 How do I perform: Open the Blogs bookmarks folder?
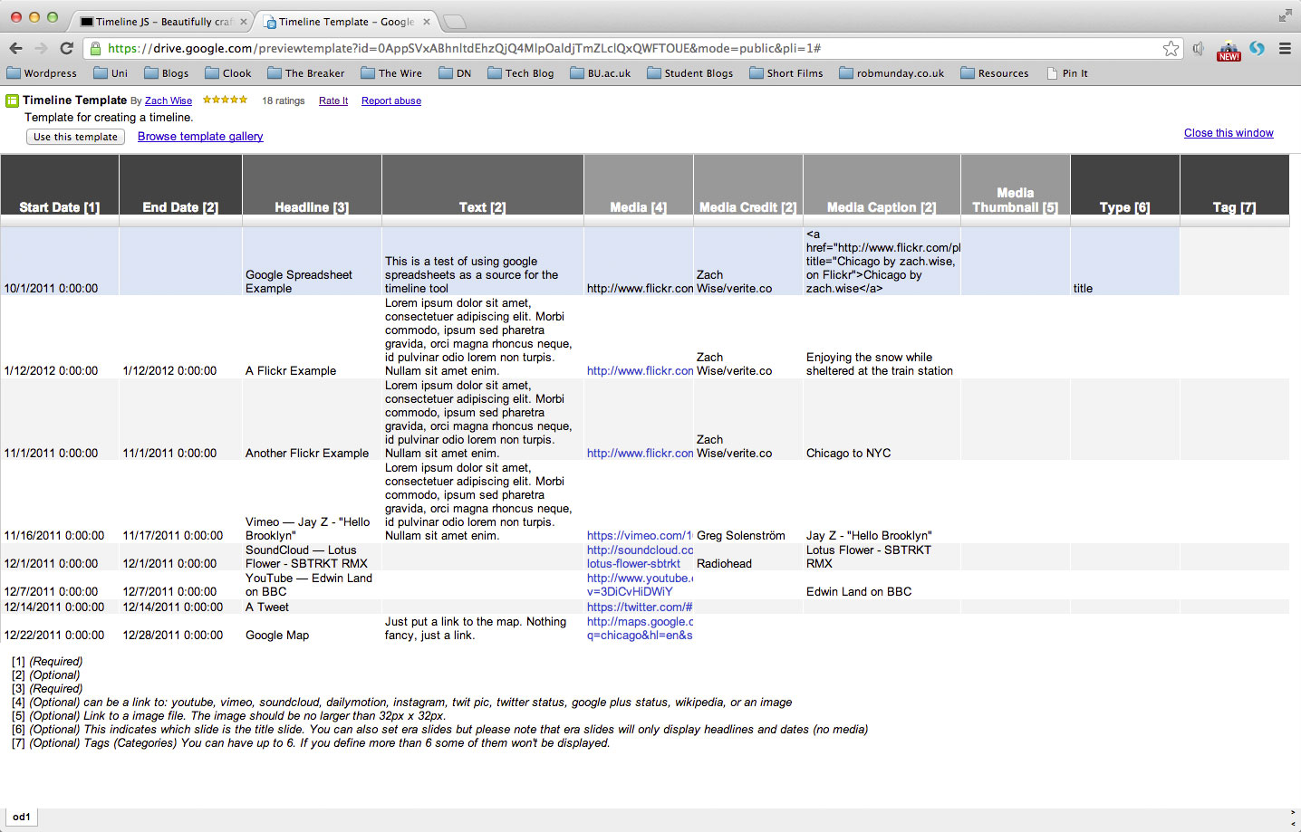coord(166,73)
